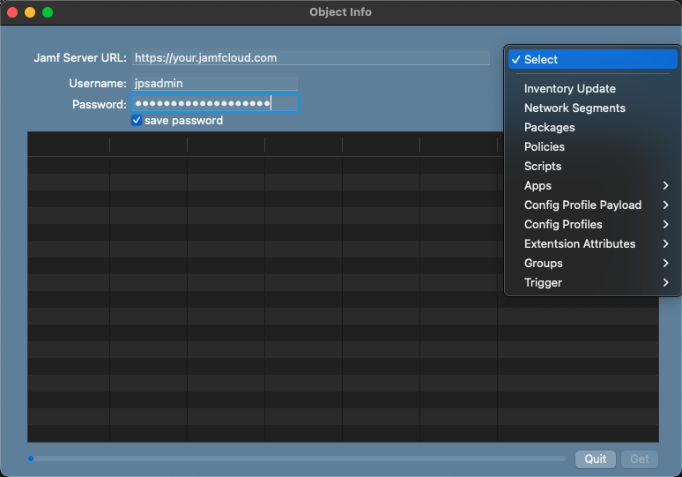
Task: Expand the Apps submenu
Action: coord(592,186)
